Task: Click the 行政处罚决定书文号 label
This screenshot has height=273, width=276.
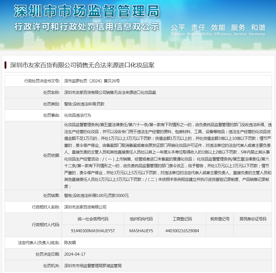Action: click(42, 81)
